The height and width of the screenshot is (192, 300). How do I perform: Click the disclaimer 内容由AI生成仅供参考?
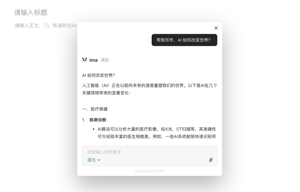click(x=150, y=171)
